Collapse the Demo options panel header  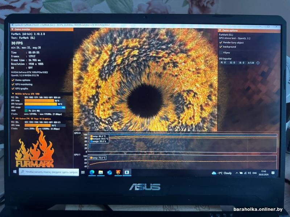point(249,30)
